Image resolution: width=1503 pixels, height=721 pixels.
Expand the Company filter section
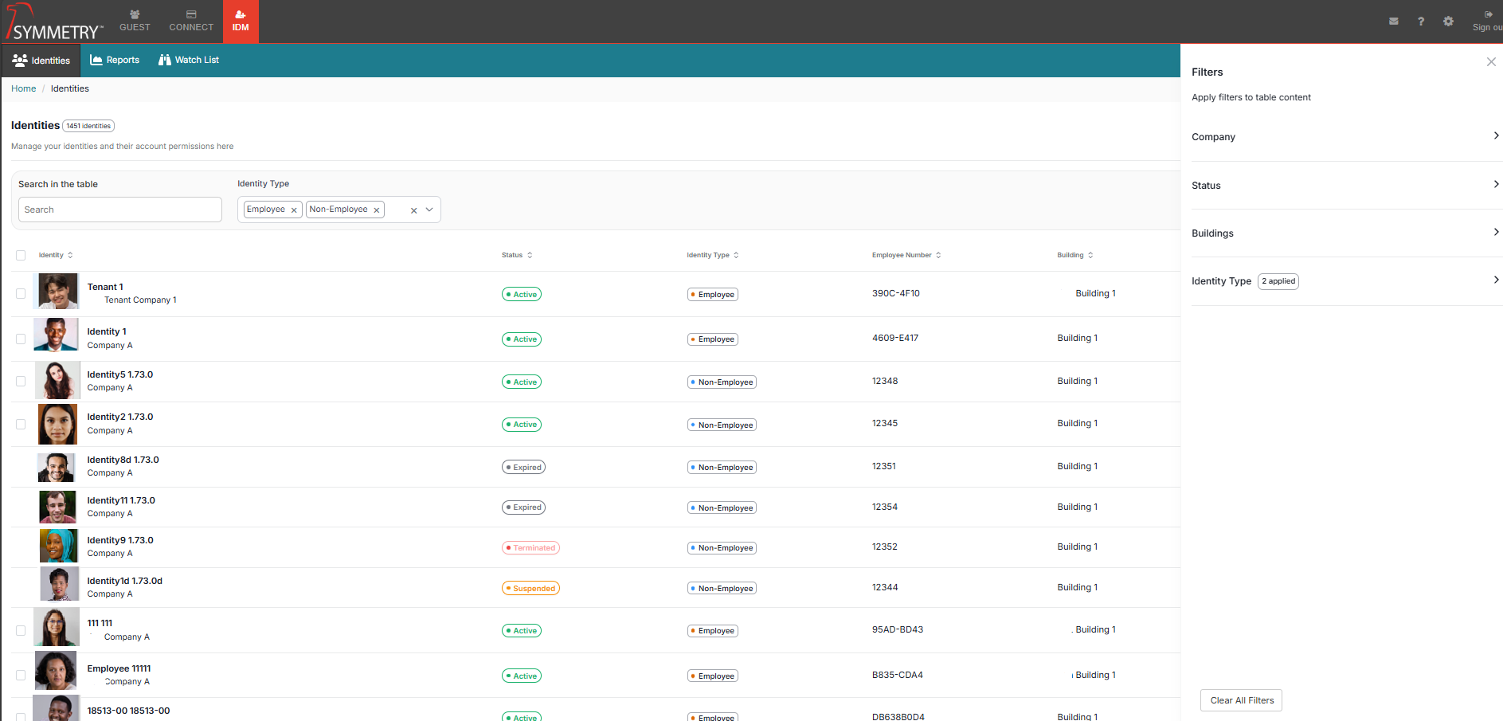point(1344,137)
